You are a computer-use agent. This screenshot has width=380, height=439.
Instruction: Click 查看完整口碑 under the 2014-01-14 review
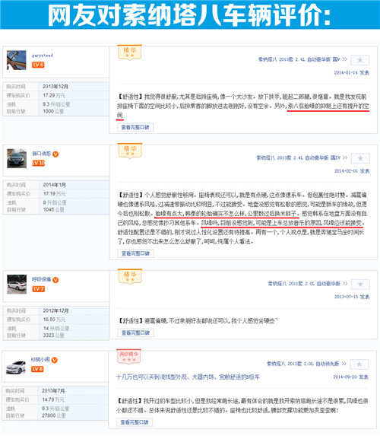click(x=135, y=127)
